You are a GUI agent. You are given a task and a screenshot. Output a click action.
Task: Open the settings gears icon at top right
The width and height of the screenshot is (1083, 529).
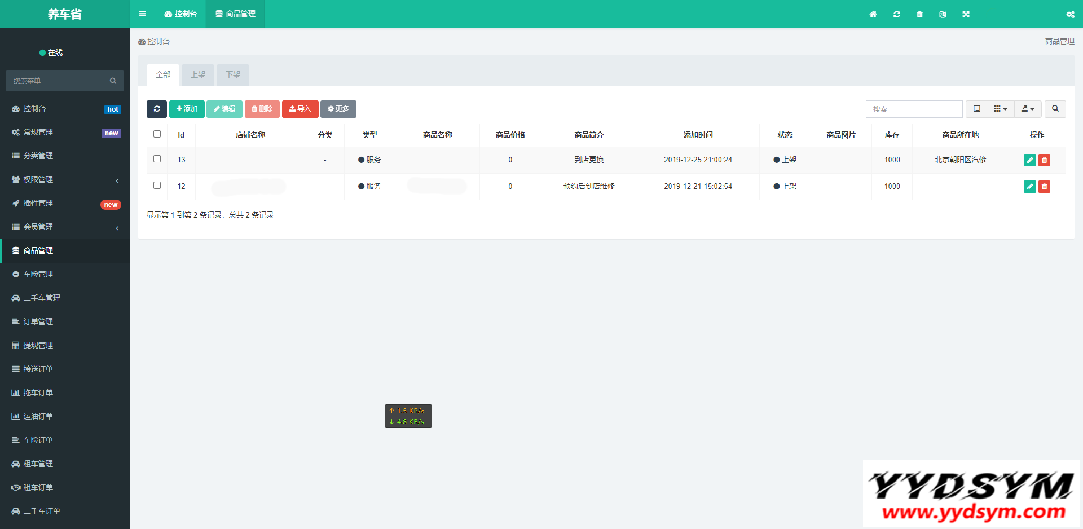coord(1070,14)
